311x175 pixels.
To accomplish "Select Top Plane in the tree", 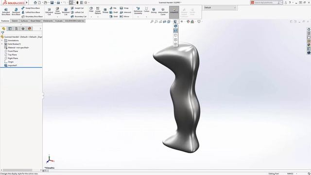I will click(12, 55).
